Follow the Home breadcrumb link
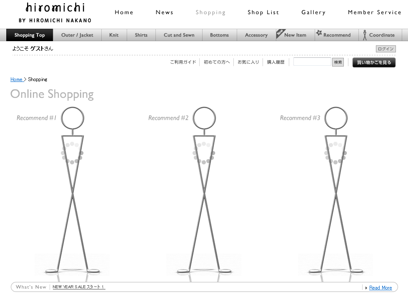The width and height of the screenshot is (408, 294). pos(16,79)
